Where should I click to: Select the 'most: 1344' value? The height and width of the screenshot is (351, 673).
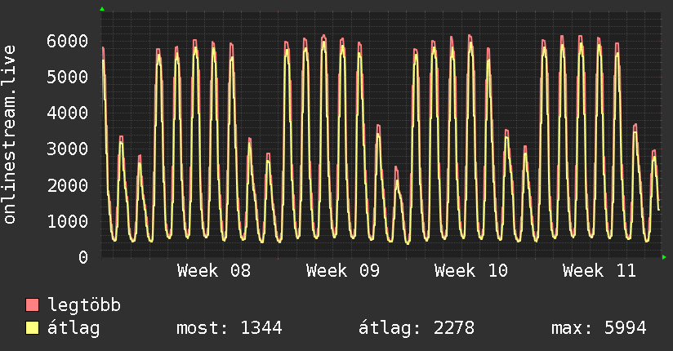tap(230, 328)
